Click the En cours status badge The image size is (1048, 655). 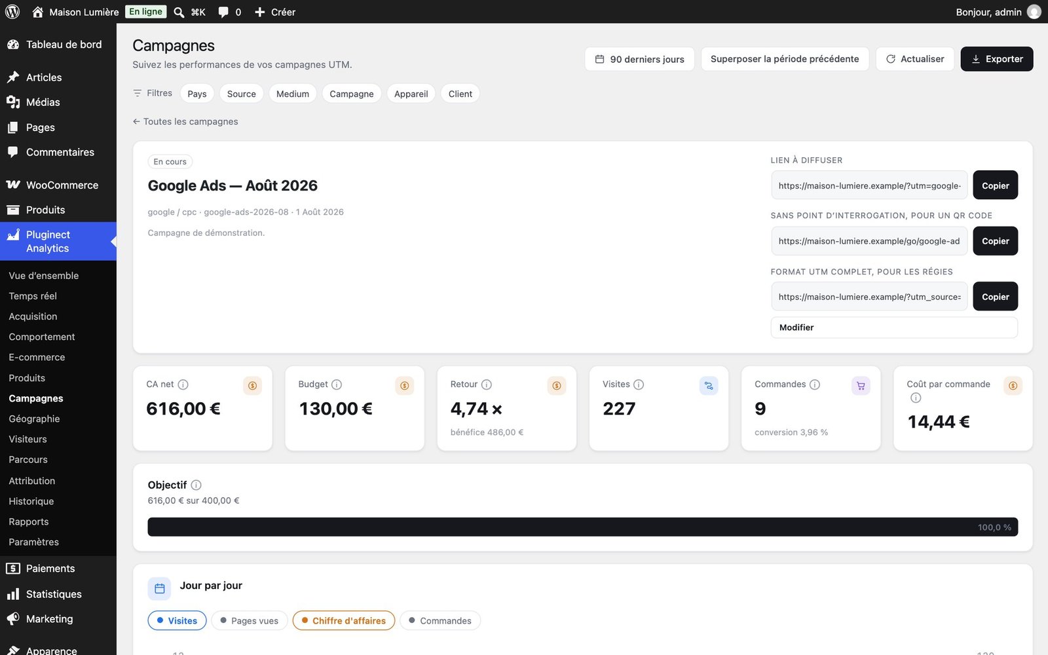170,162
